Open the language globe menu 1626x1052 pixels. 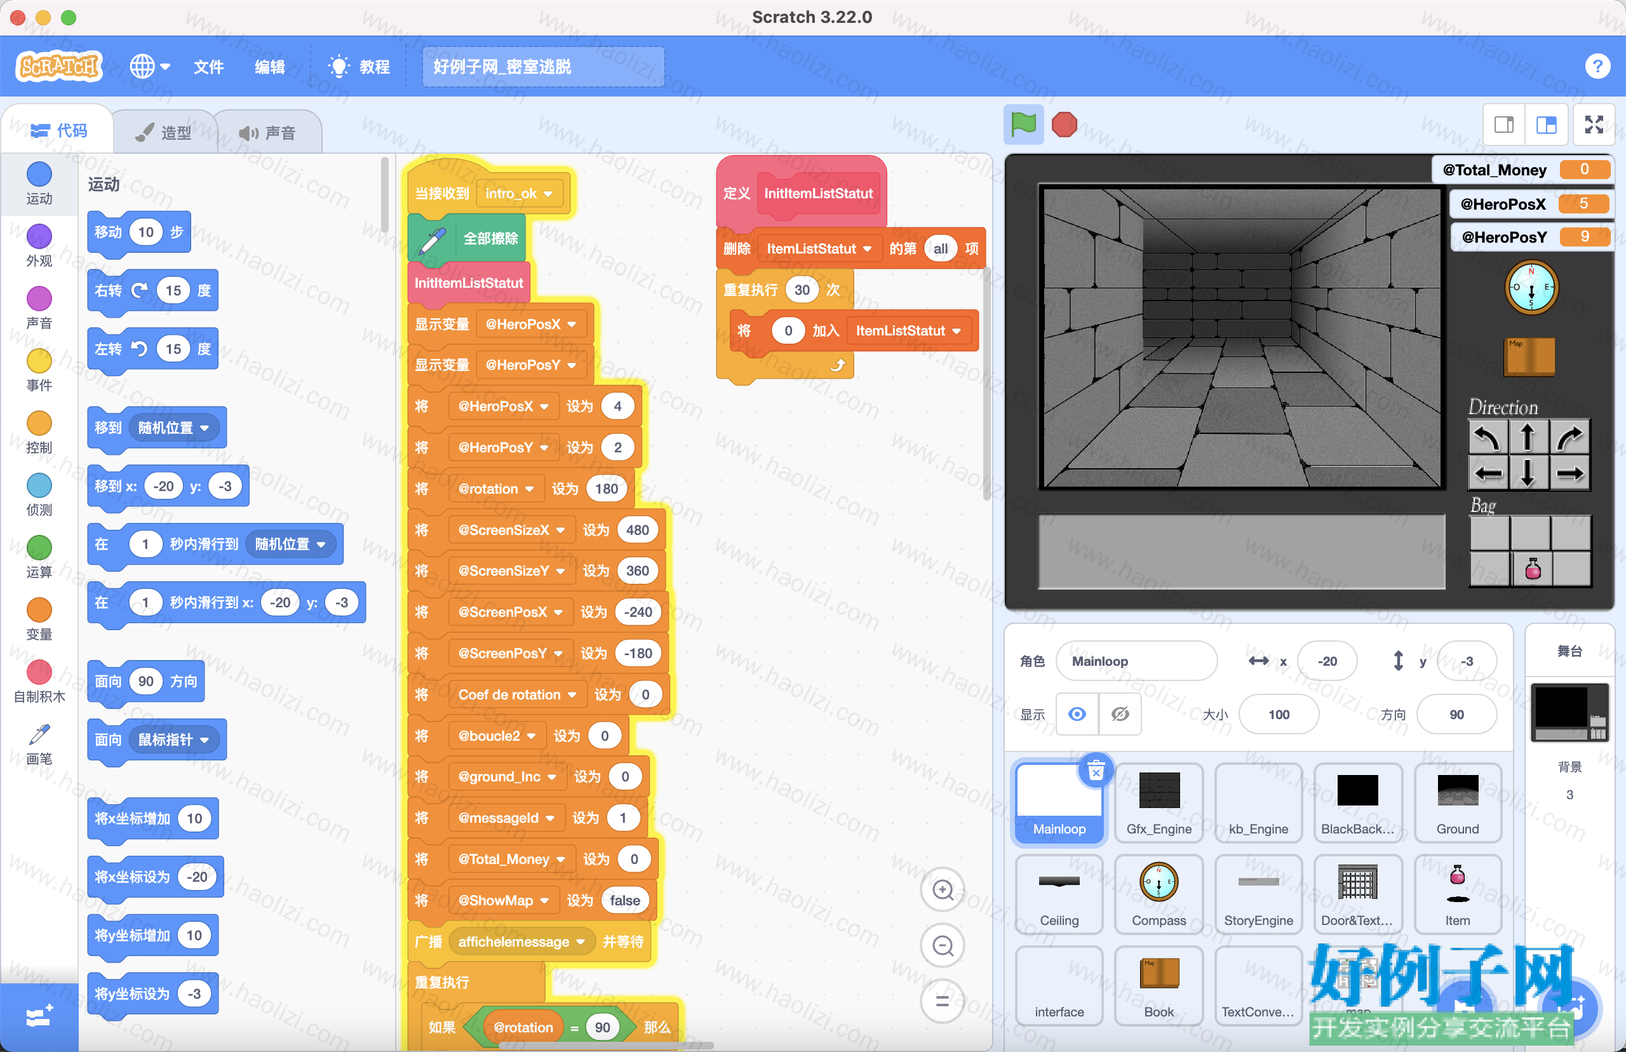[x=149, y=66]
